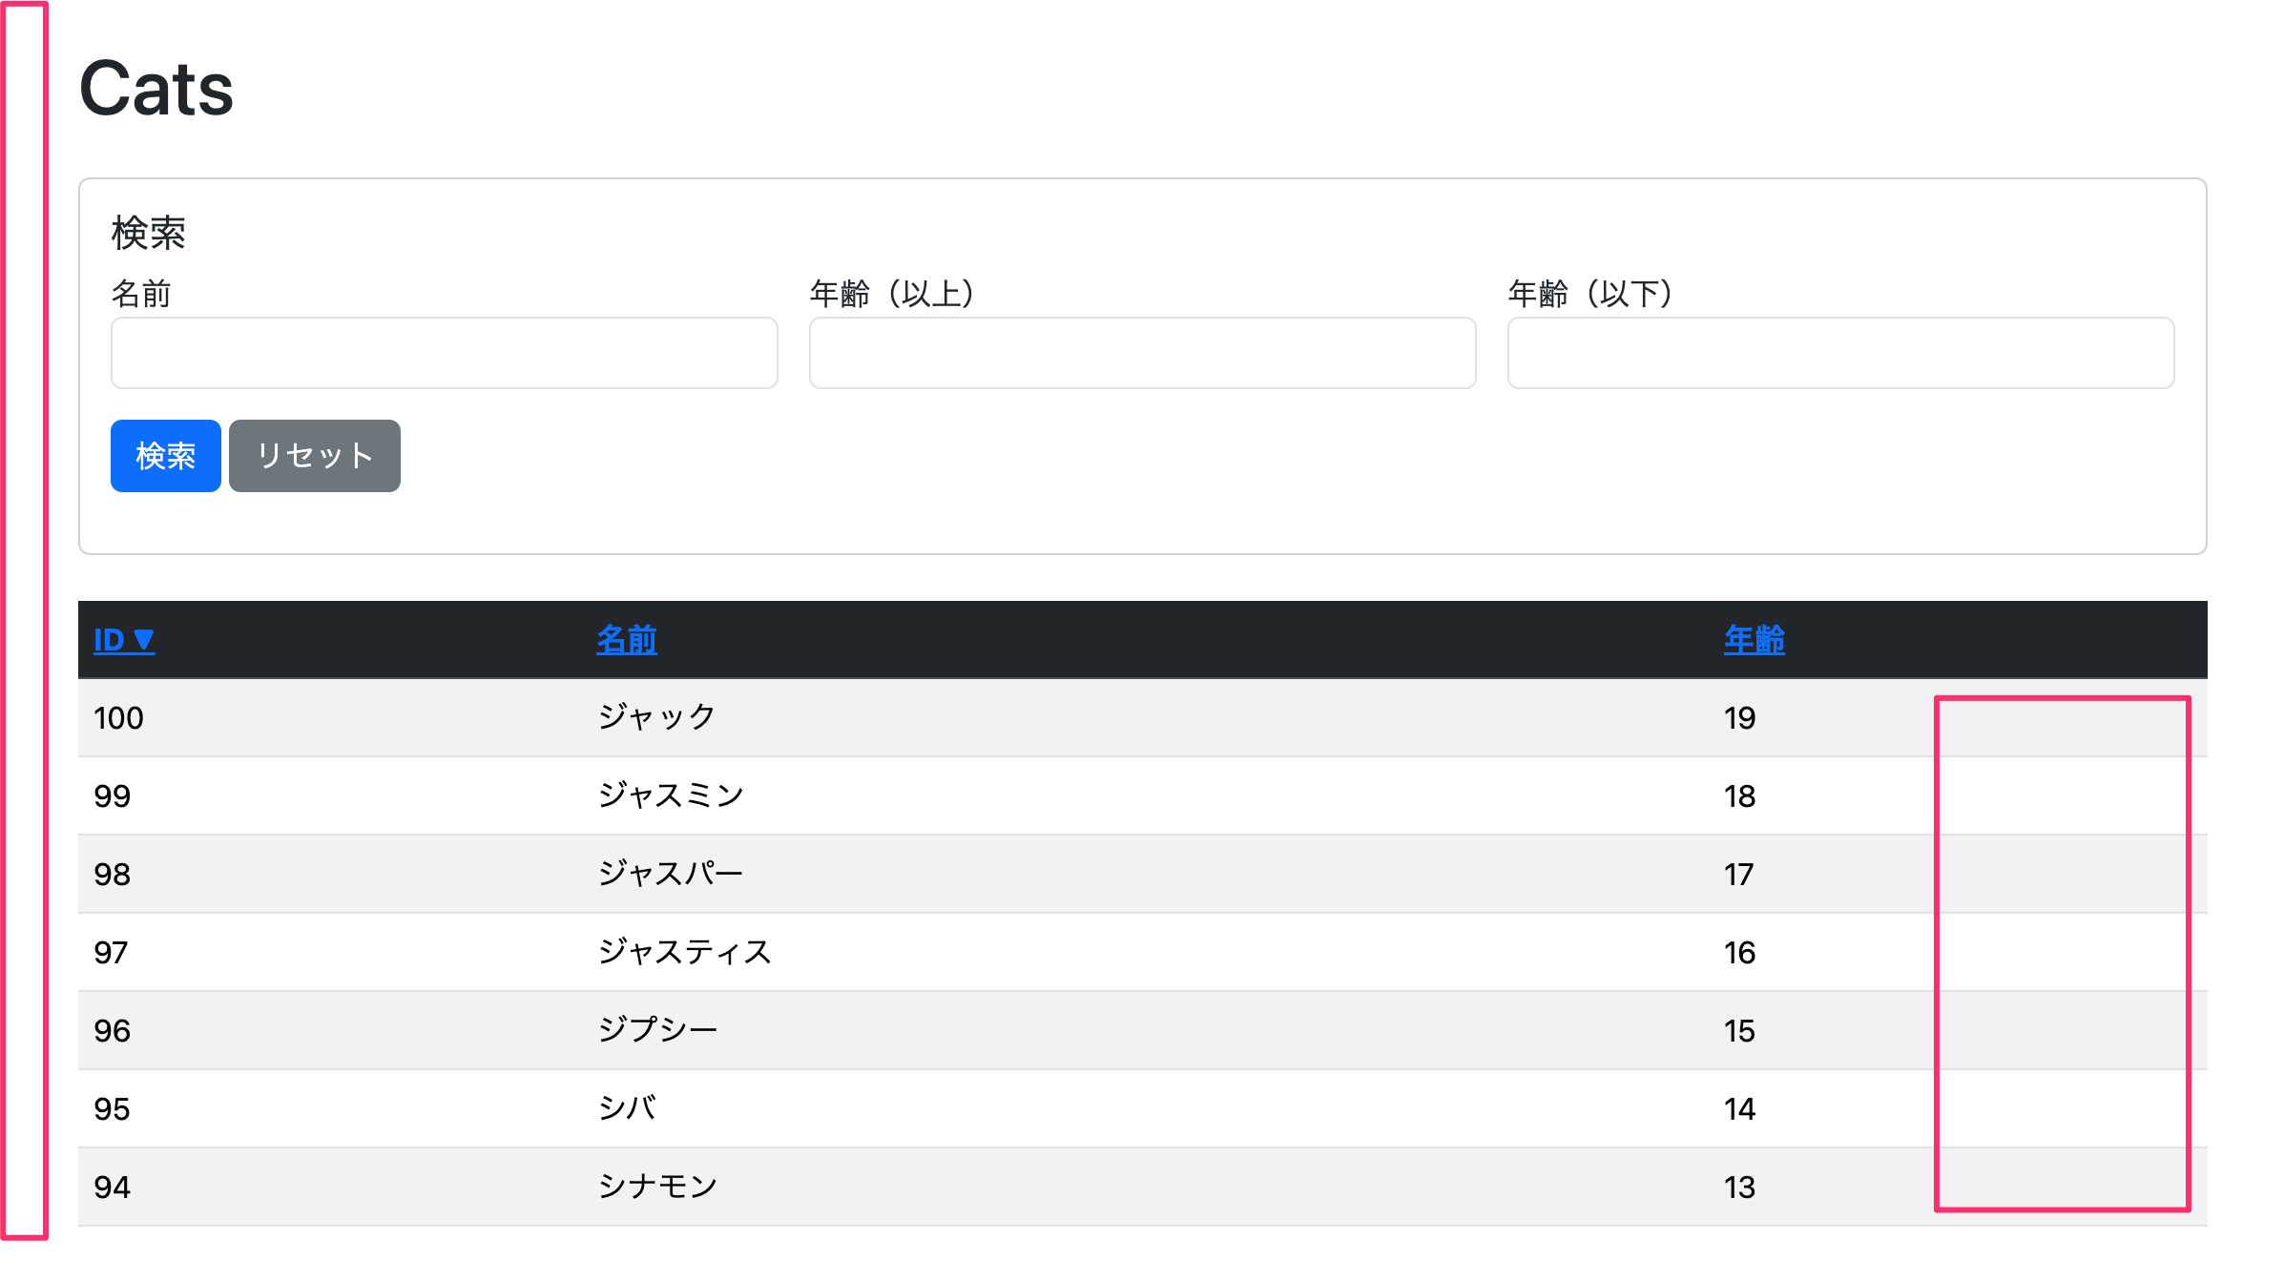Click the シナモン name cell

pyautogui.click(x=657, y=1187)
